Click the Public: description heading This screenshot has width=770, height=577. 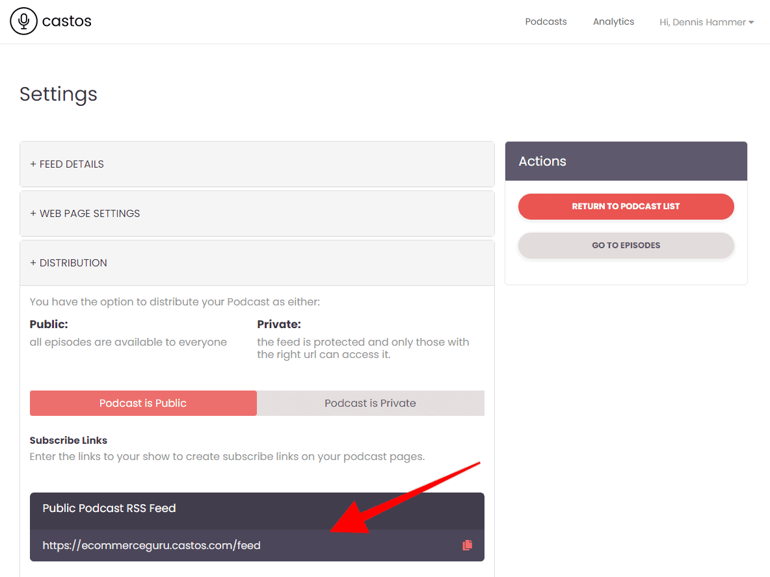click(x=49, y=324)
